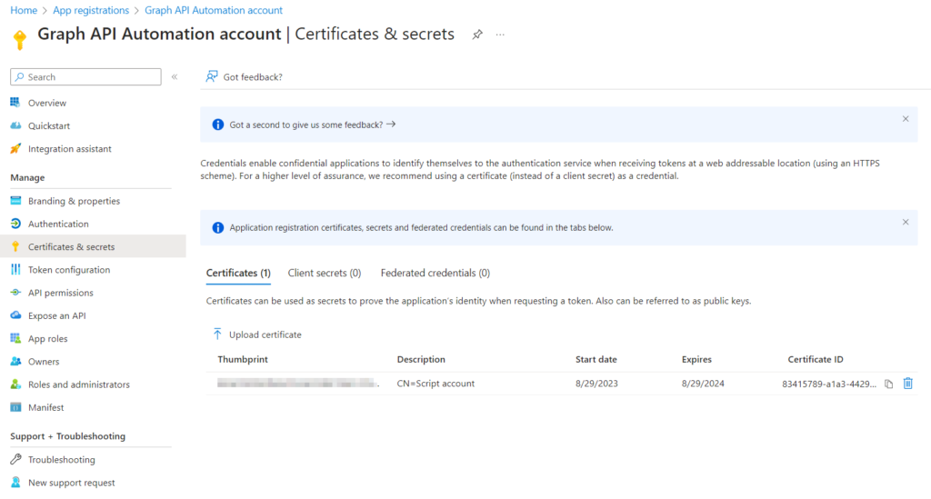The image size is (931, 499).
Task: Click App registrations breadcrumb link
Action: pos(91,10)
